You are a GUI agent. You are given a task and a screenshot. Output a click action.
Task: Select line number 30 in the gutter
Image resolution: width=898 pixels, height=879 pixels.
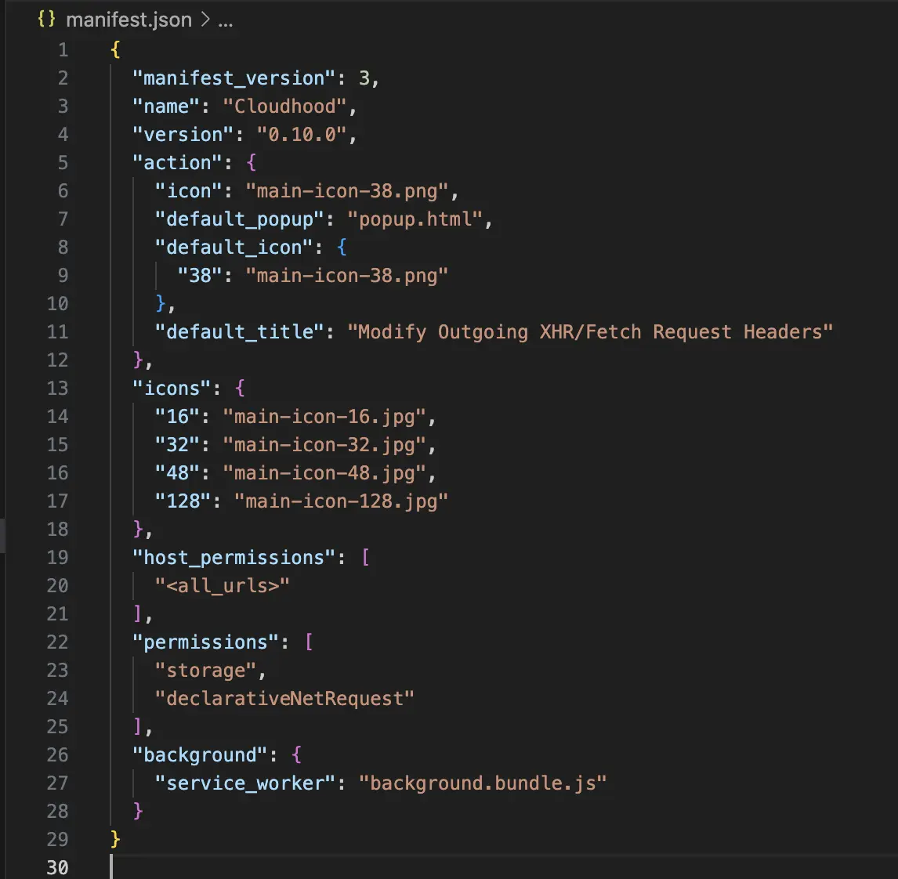(x=57, y=867)
